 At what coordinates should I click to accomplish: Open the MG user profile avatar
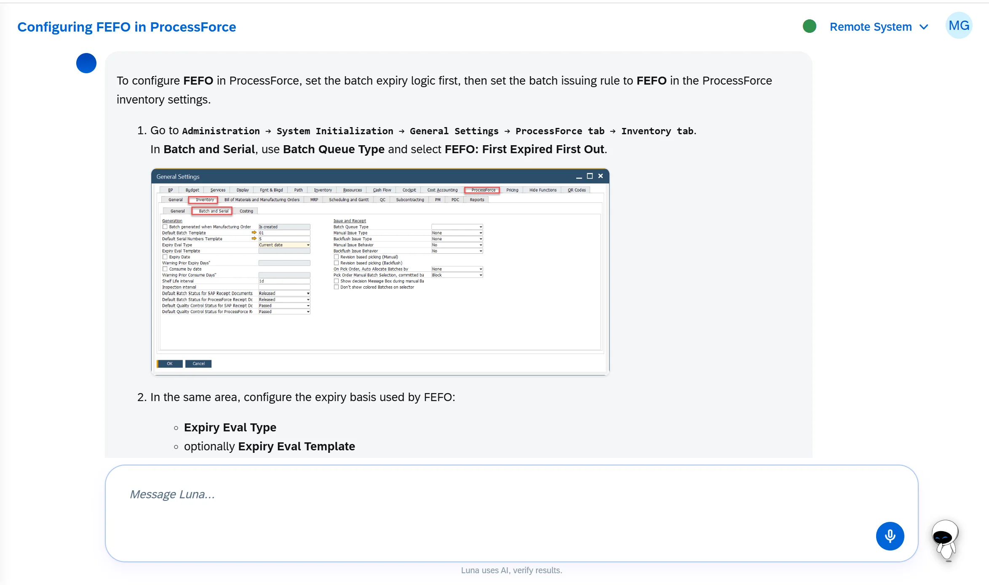tap(959, 26)
